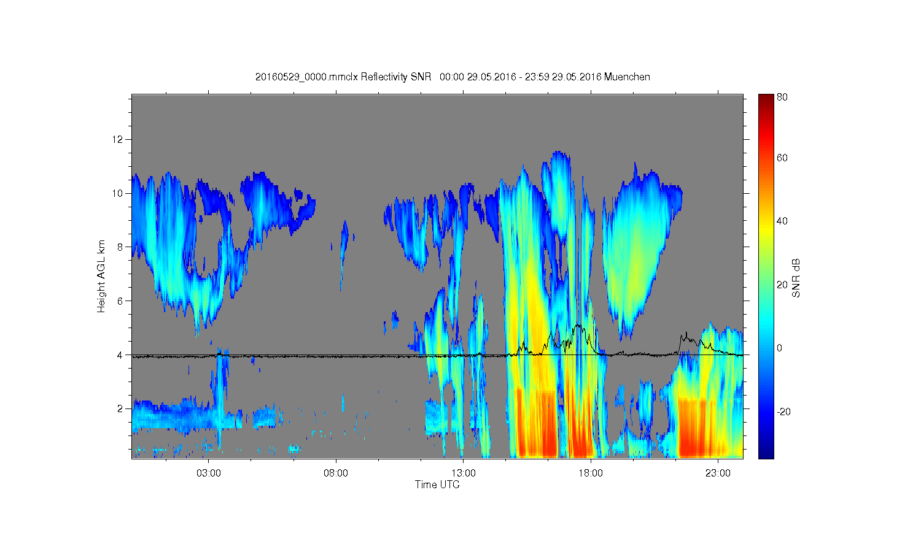This screenshot has height=552, width=921.
Task: Click the 'Height AGL km' y-axis label
Action: [x=101, y=276]
